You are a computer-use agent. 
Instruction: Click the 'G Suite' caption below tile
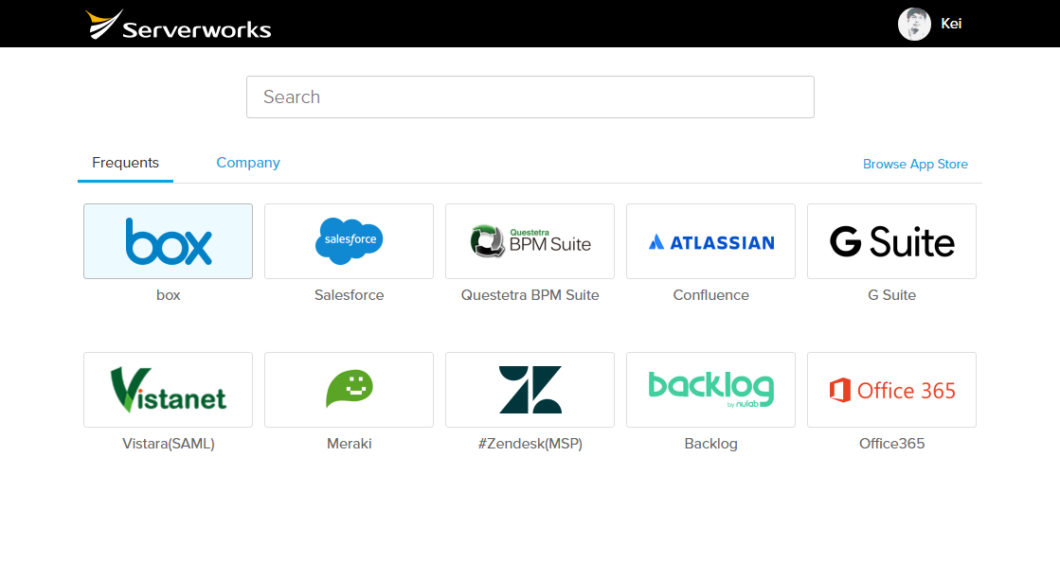[x=891, y=295]
